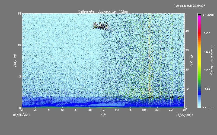The height and width of the screenshot is (135, 217).
Task: Click the '40' tick on the kft axis
Action: (187, 31)
